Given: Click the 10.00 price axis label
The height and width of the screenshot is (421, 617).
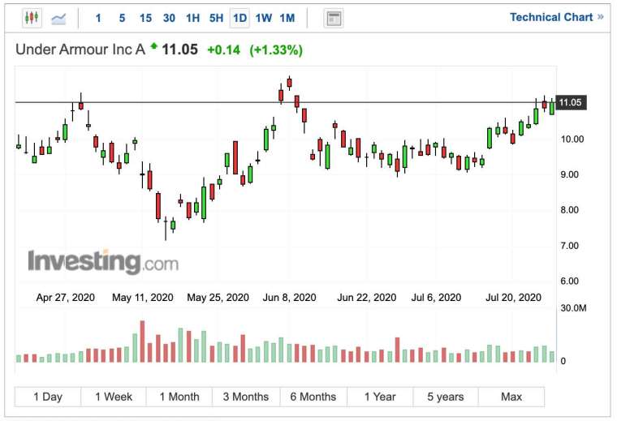Looking at the screenshot, I should (x=572, y=140).
